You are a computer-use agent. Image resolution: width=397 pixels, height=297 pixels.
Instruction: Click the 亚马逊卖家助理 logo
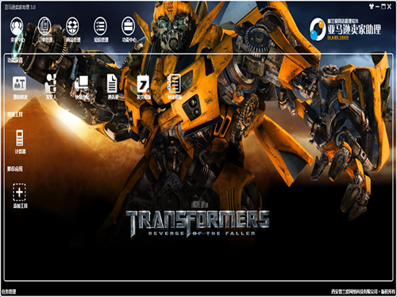[345, 29]
